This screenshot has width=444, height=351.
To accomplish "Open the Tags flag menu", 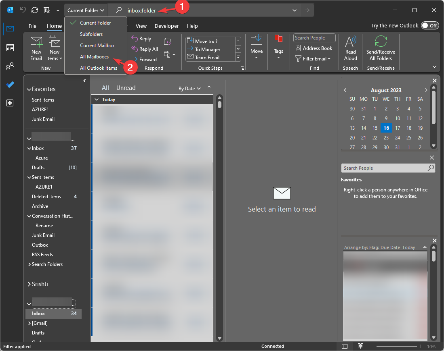I will coord(278,47).
